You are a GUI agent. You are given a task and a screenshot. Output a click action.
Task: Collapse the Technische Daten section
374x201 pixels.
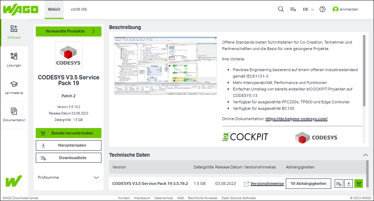pos(365,155)
